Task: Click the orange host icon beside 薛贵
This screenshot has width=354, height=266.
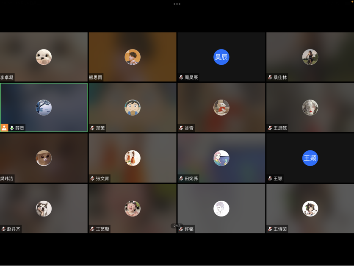Action: (x=4, y=127)
